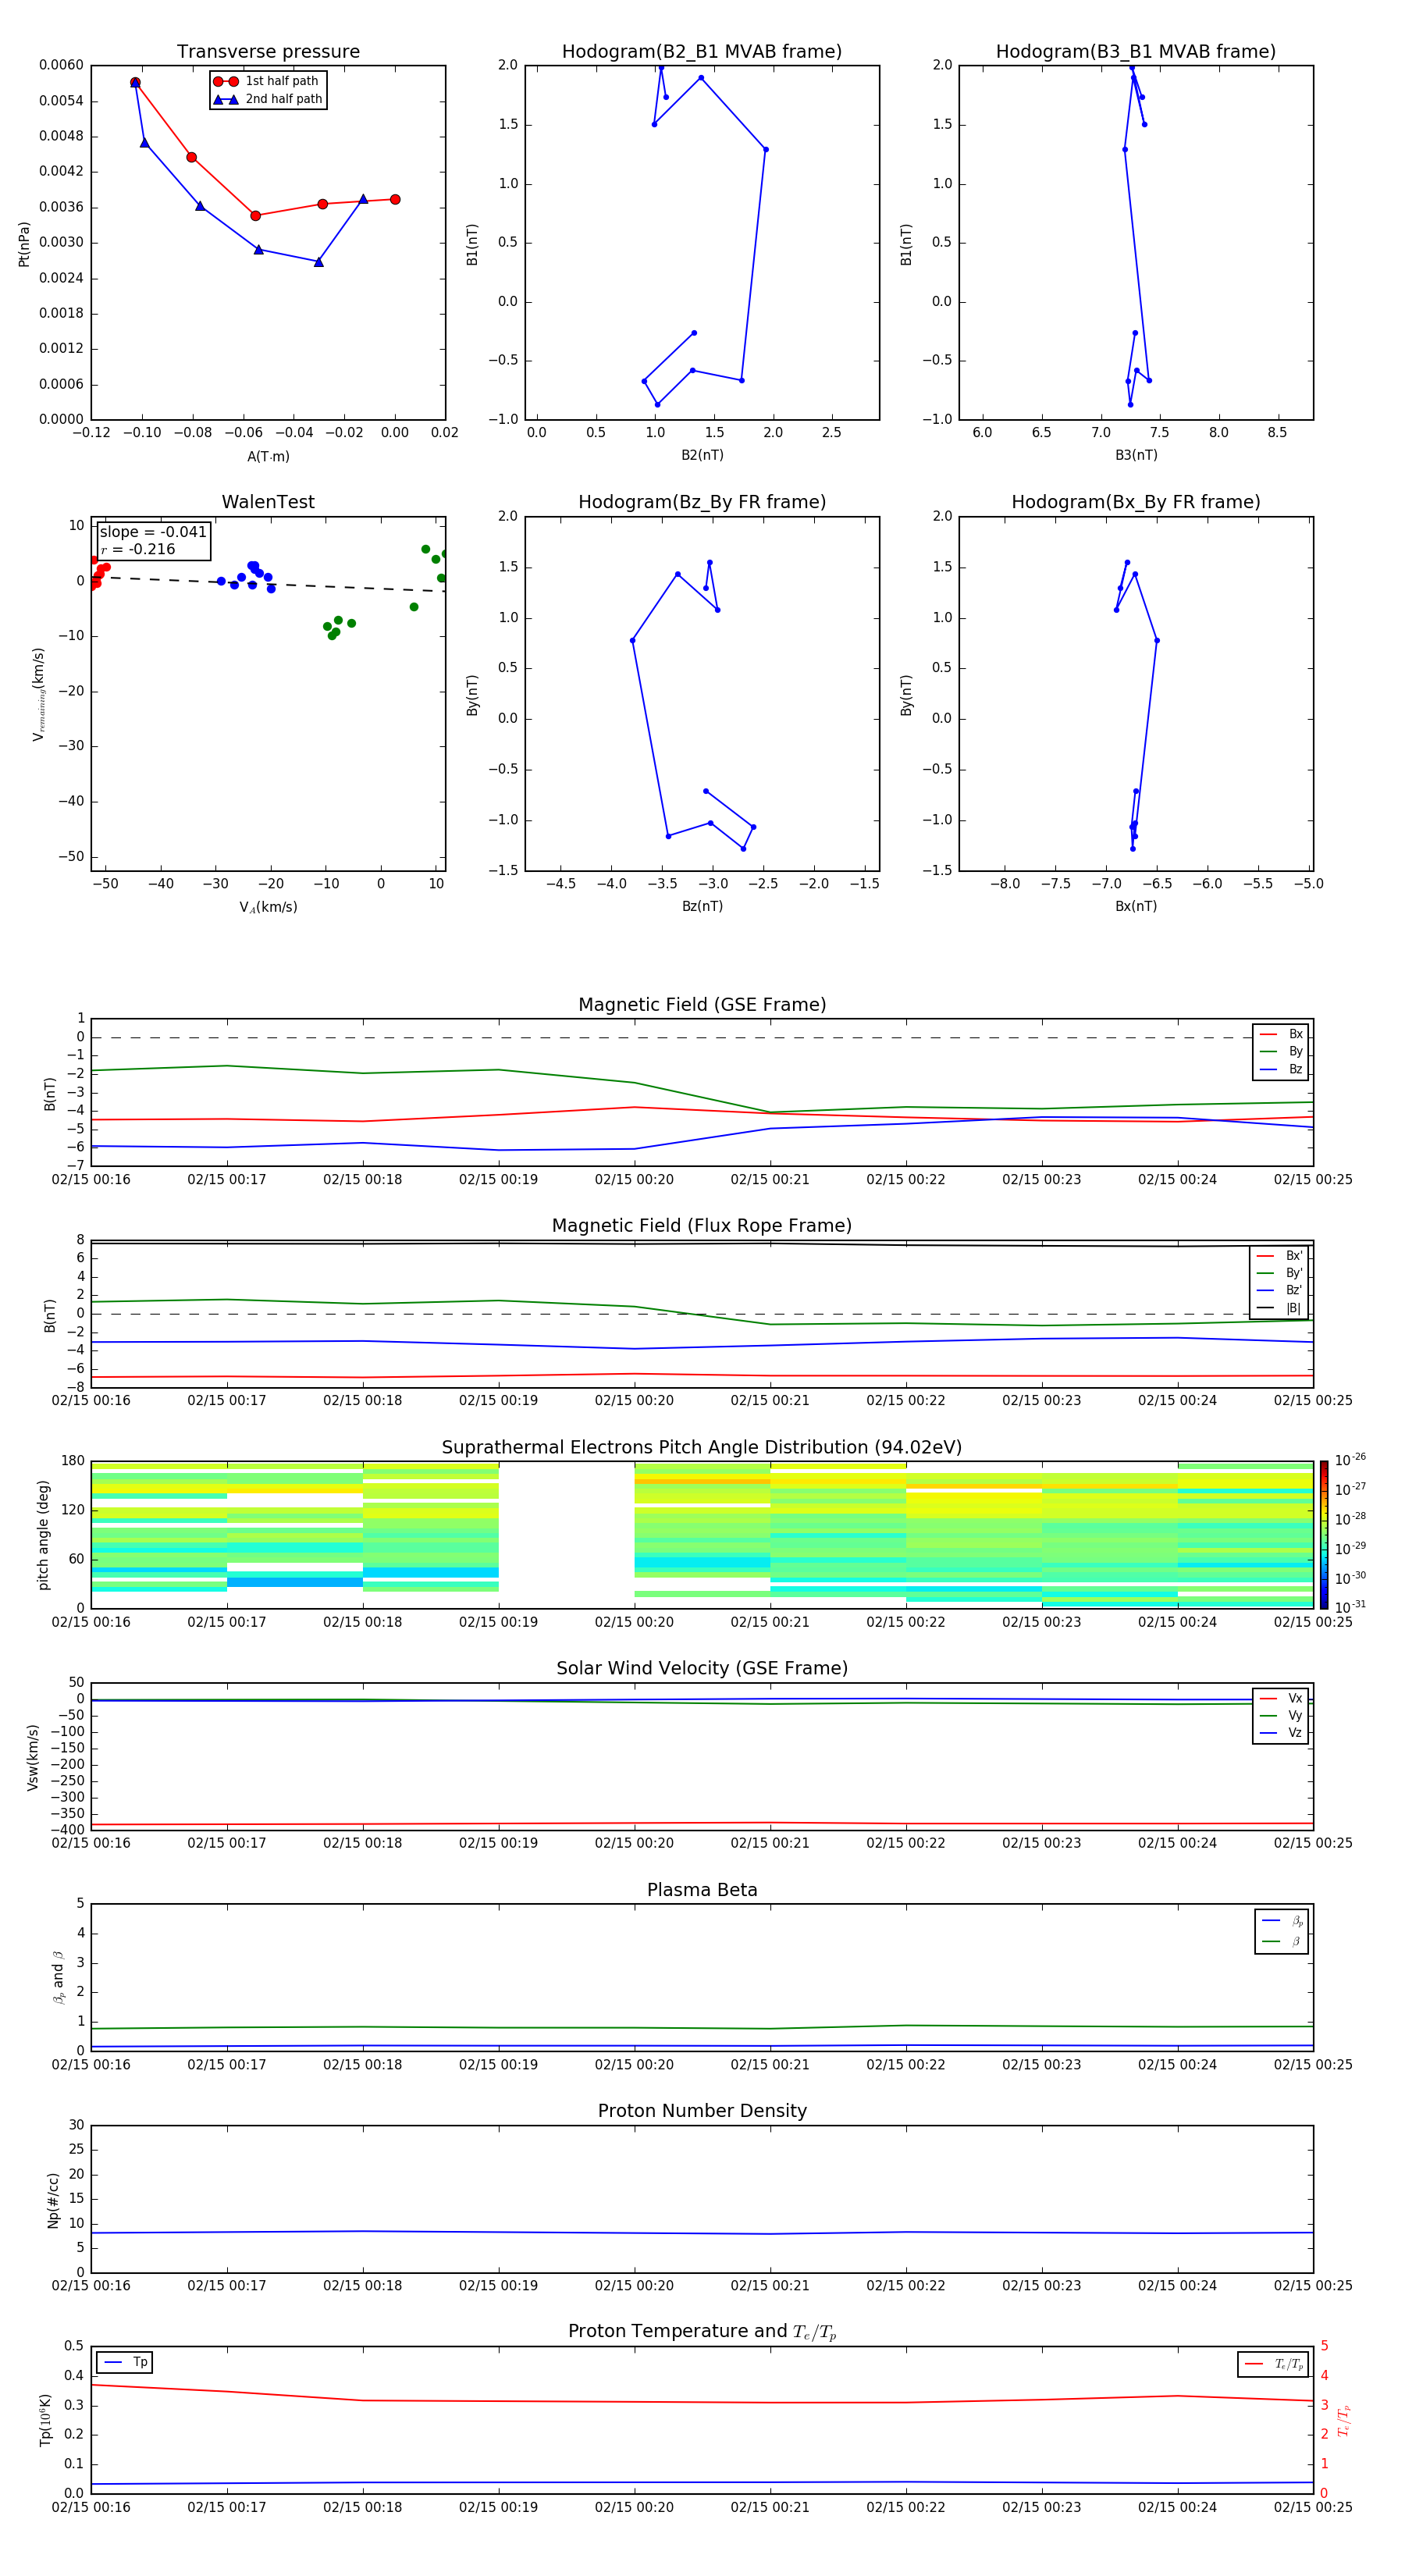This screenshot has width=1405, height=2576.
Task: Select By' in the Flux Rope legend
Action: (x=1280, y=1273)
